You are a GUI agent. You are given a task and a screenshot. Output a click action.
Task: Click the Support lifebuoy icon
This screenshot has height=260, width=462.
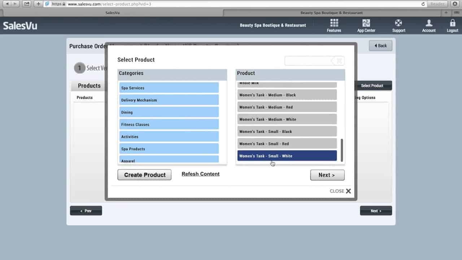coord(398,23)
